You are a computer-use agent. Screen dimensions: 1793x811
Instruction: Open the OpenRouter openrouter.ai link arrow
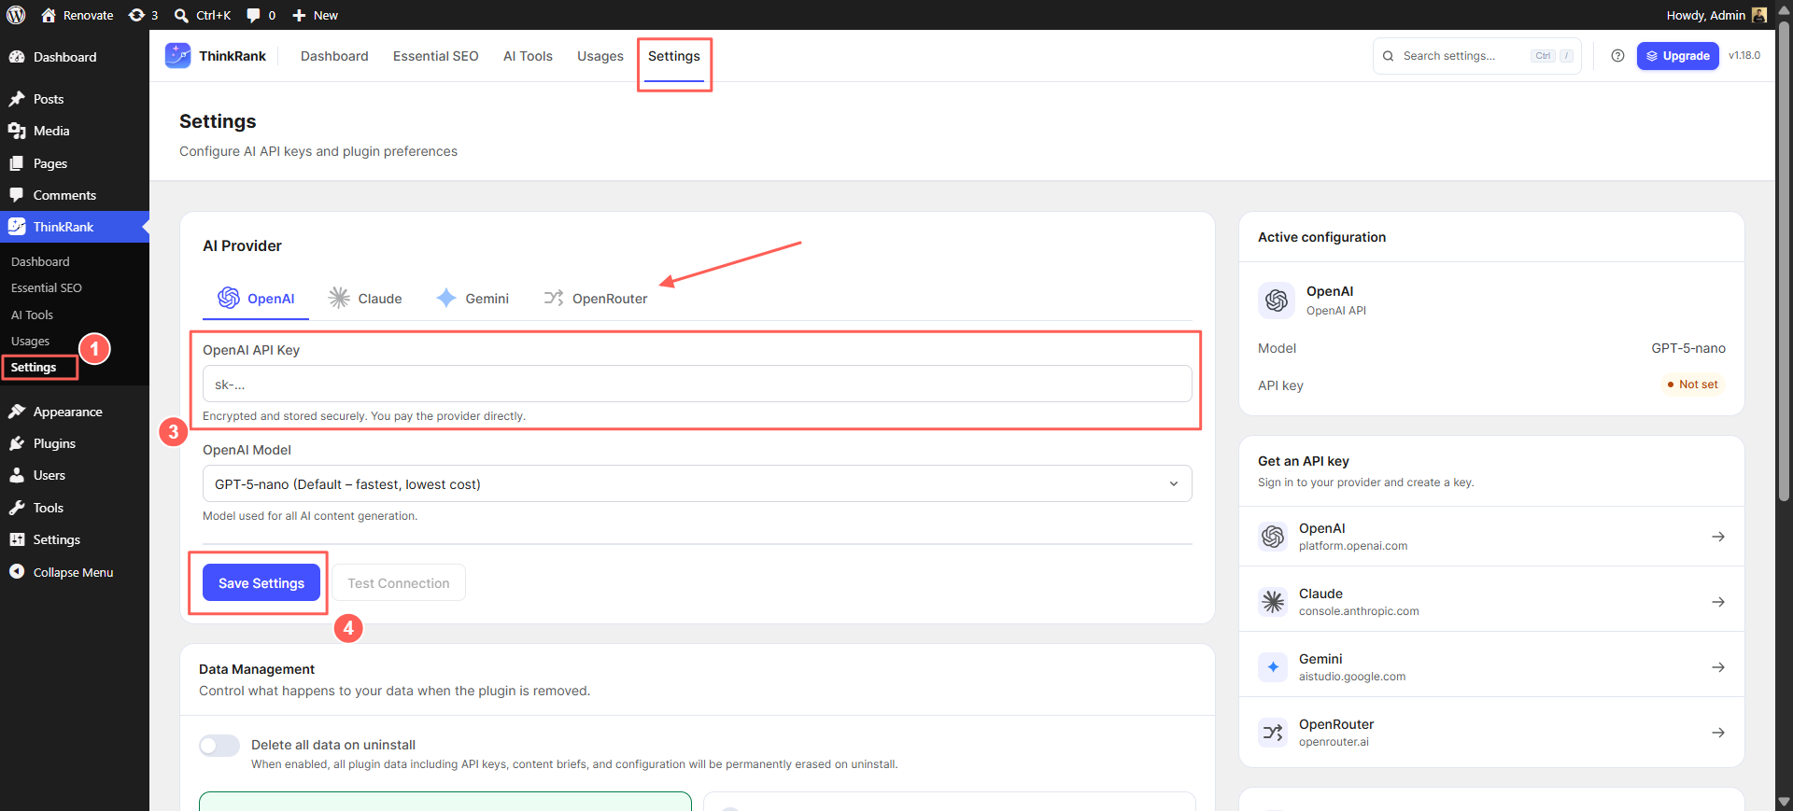click(x=1717, y=733)
